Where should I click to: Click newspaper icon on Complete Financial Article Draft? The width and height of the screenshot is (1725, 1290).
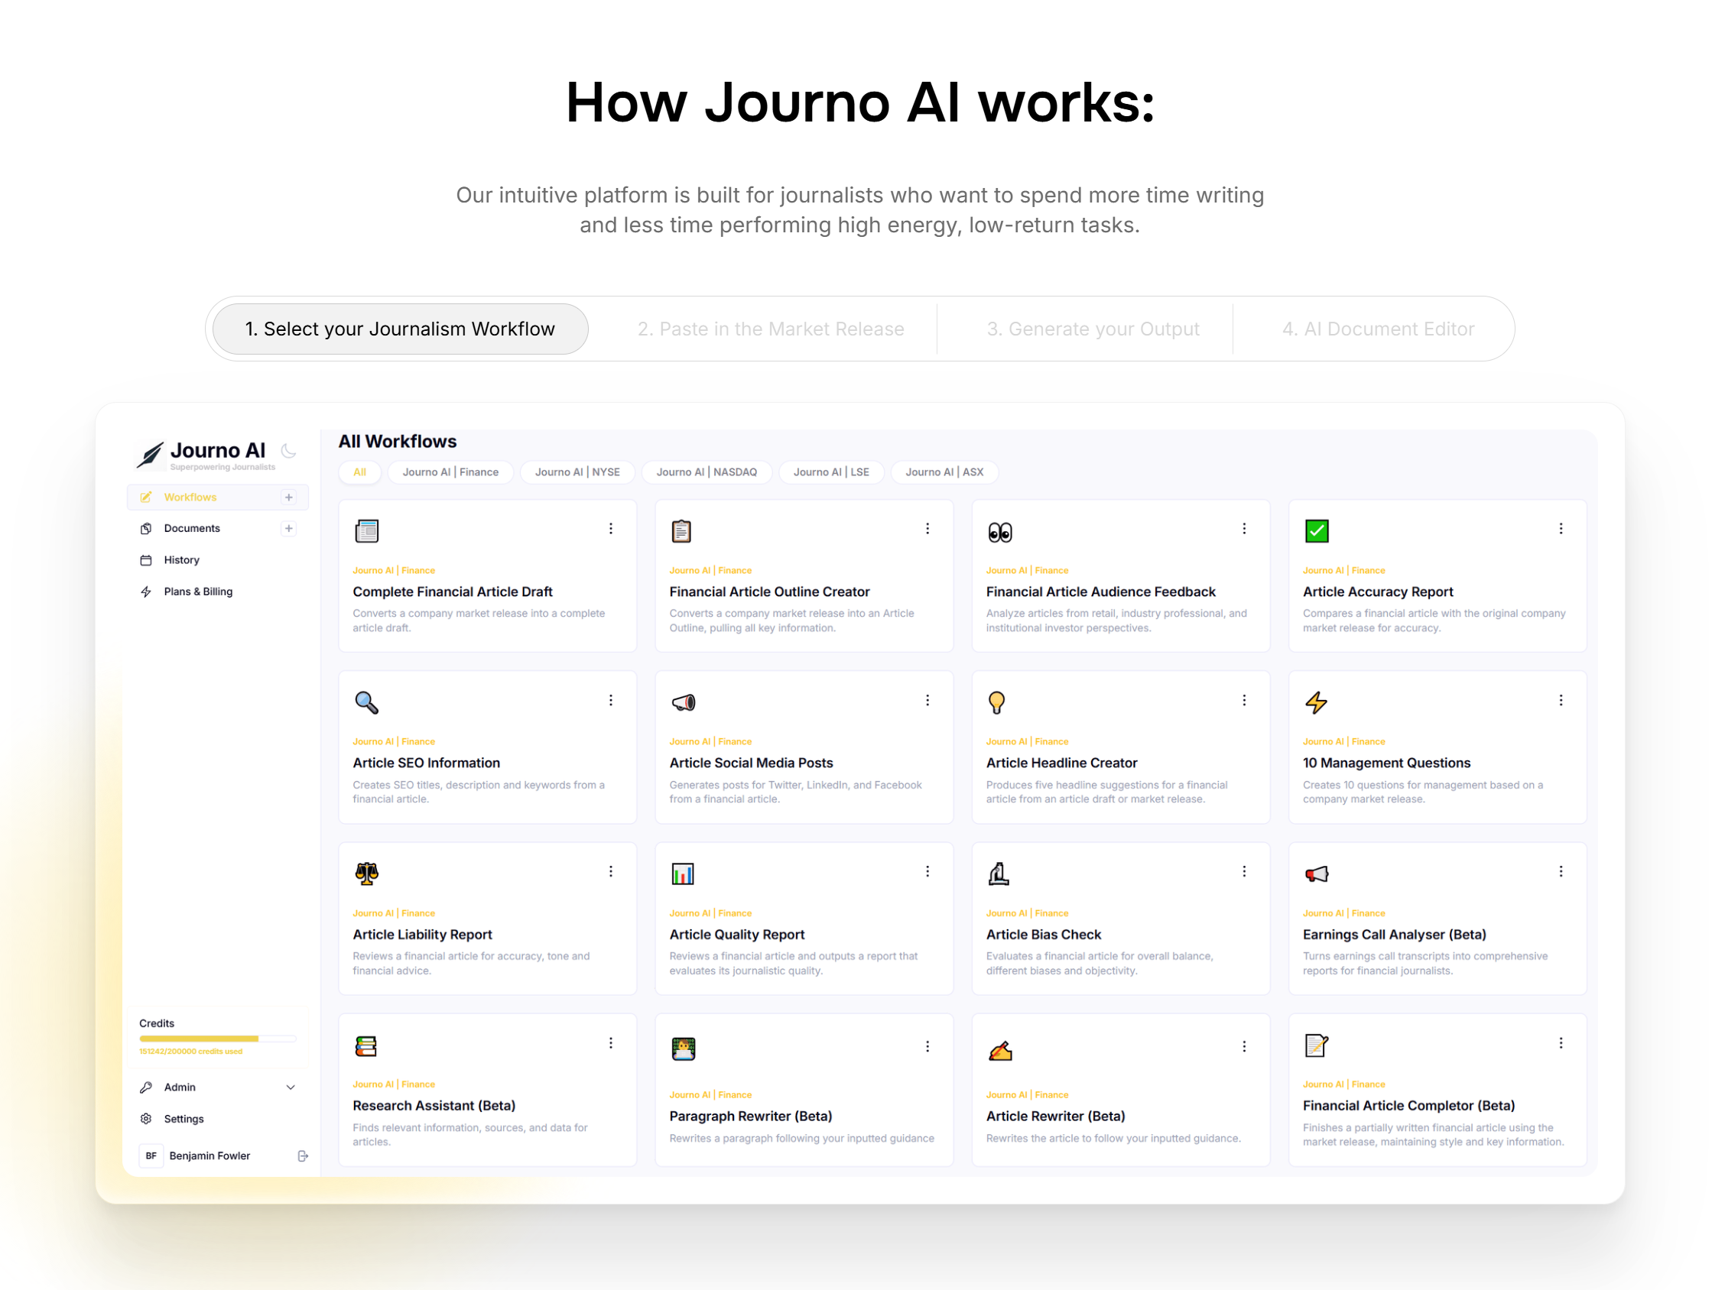pos(366,532)
